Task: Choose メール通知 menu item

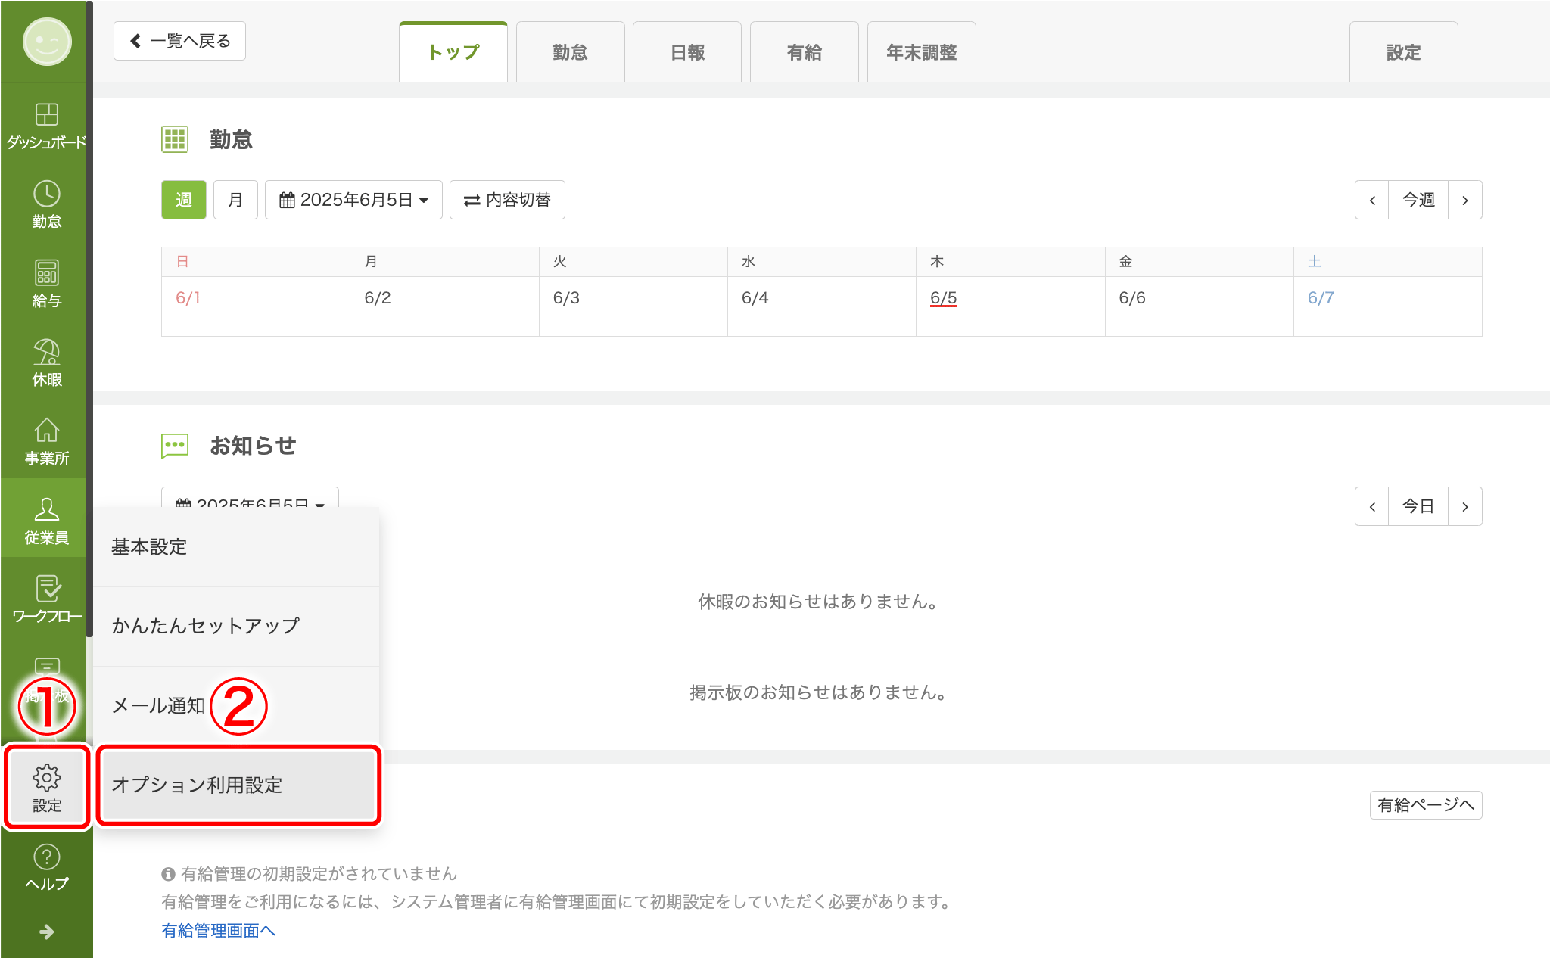Action: pos(236,705)
